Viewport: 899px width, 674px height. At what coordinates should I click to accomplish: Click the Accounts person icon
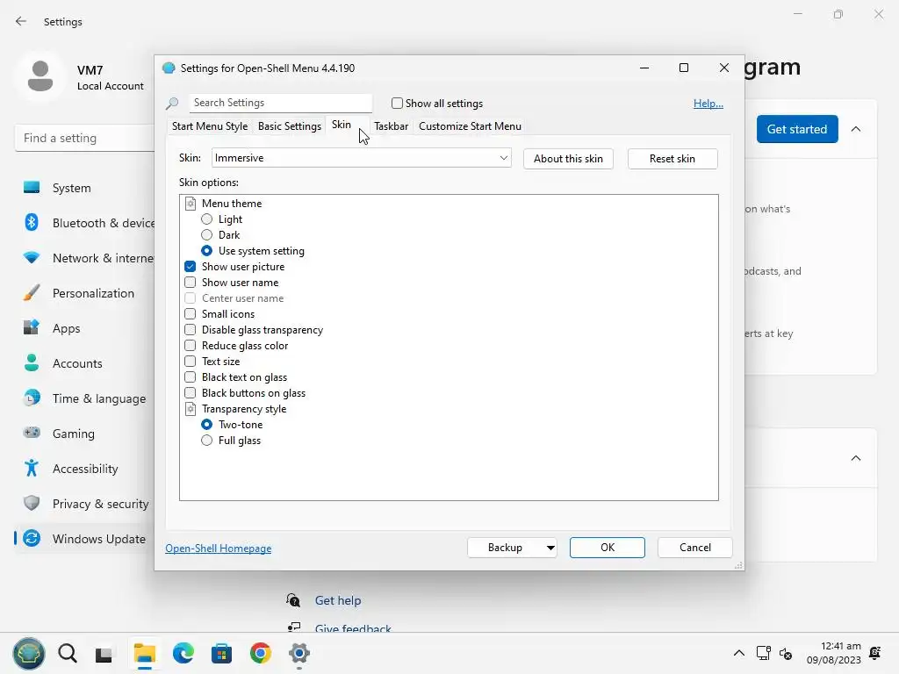point(32,362)
